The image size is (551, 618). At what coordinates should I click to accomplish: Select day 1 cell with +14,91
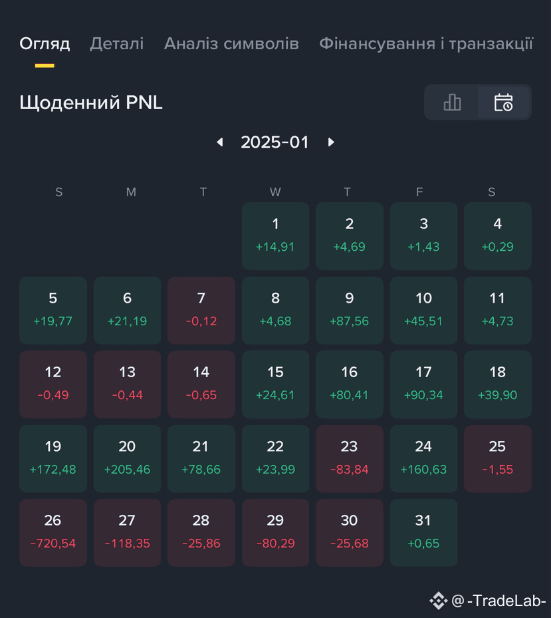point(275,235)
